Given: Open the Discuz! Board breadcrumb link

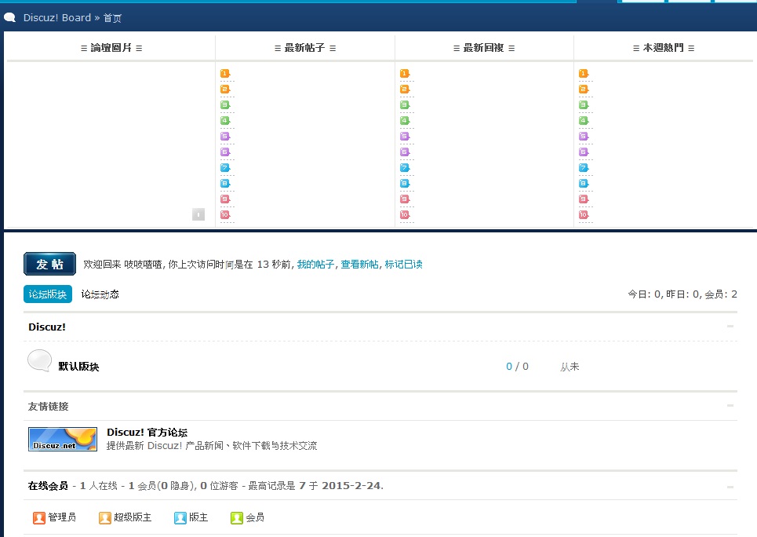Looking at the screenshot, I should [57, 18].
